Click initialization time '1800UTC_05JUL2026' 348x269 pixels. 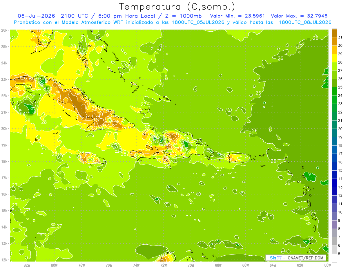[x=198, y=22]
